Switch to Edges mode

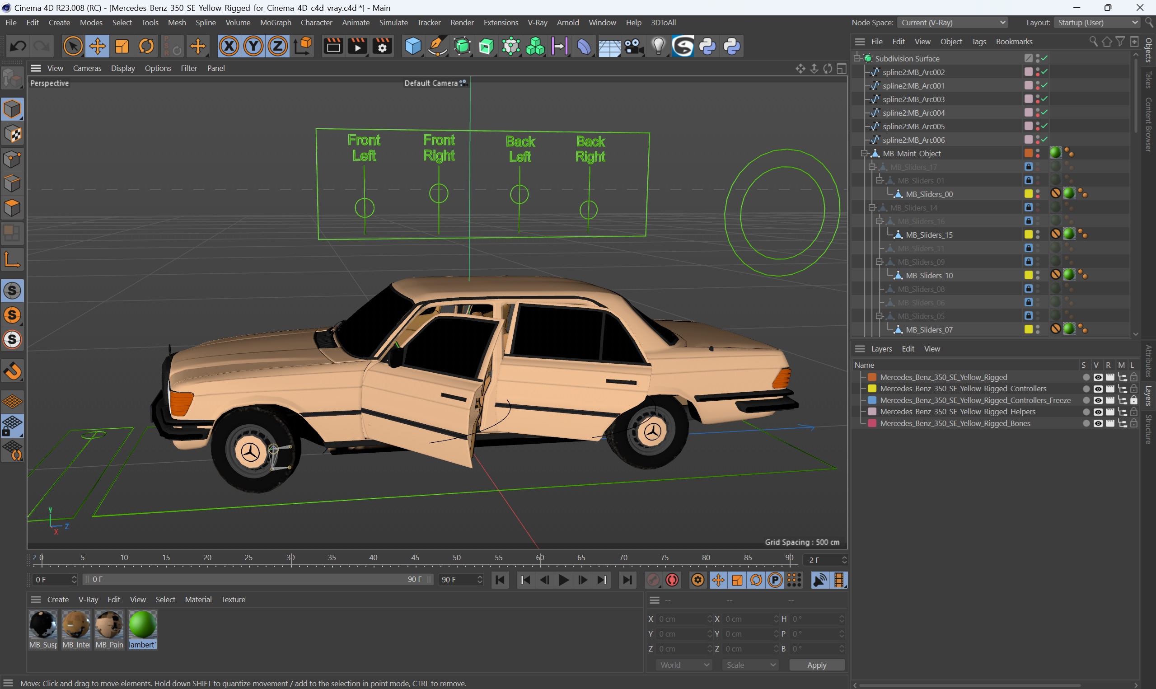13,183
